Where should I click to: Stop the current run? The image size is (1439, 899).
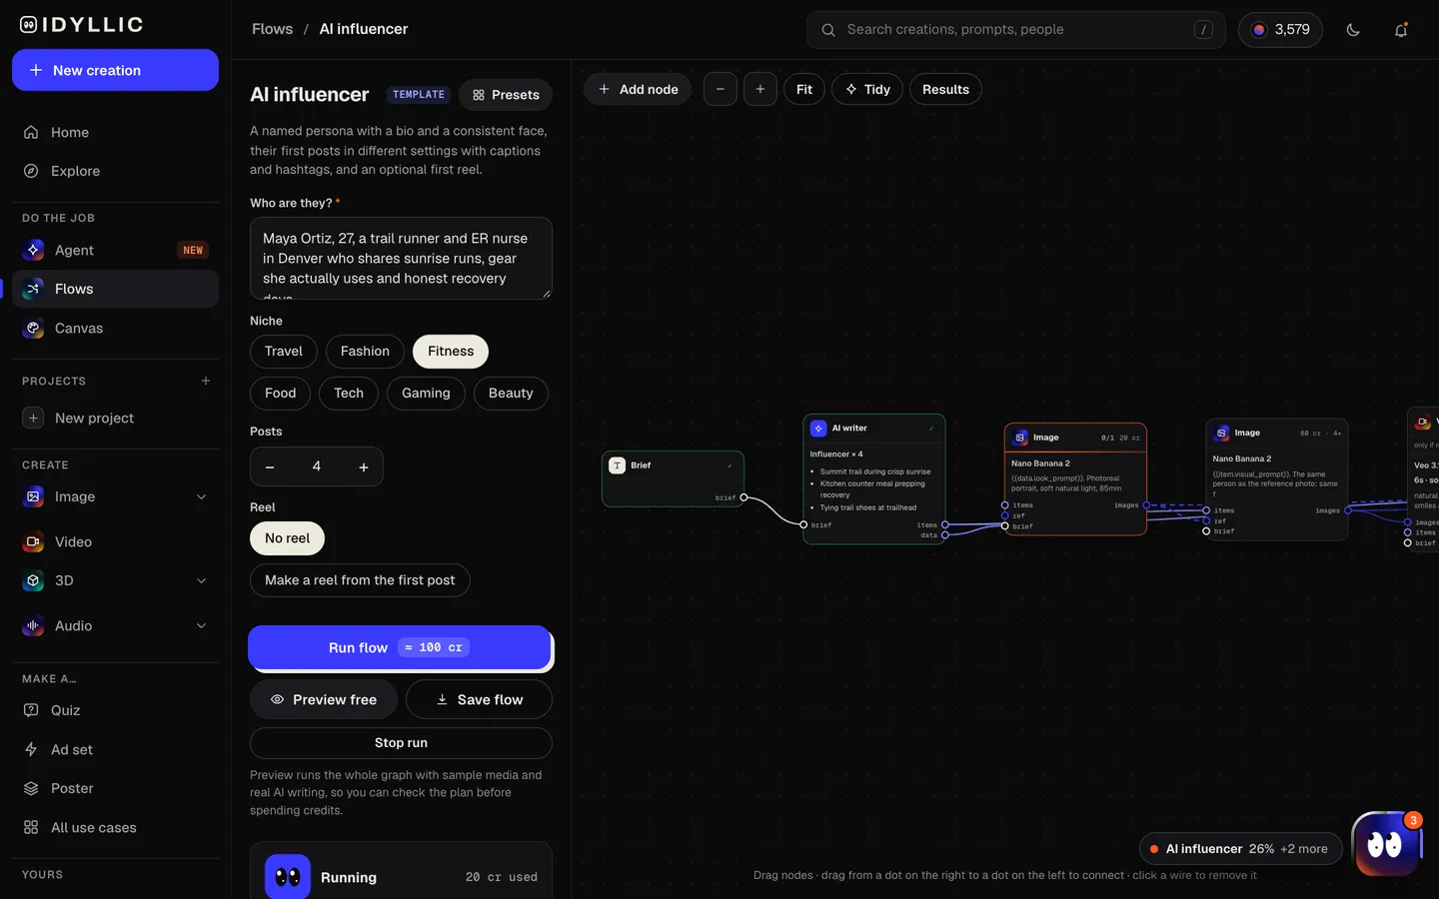click(401, 743)
